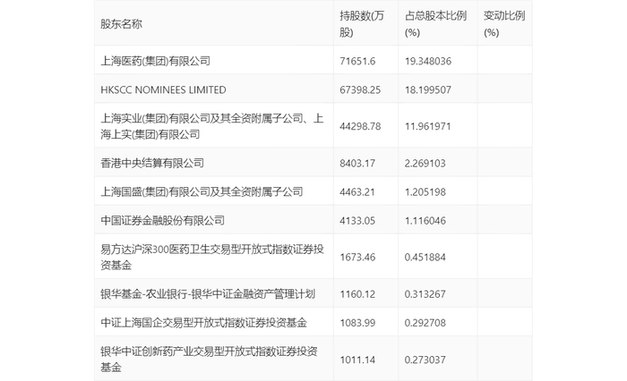The height and width of the screenshot is (381, 627).
Task: Click shareholding value 1083.99
Action: point(357,323)
